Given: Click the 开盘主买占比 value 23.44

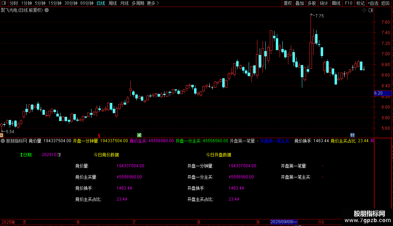Looking at the screenshot, I should tap(234, 199).
